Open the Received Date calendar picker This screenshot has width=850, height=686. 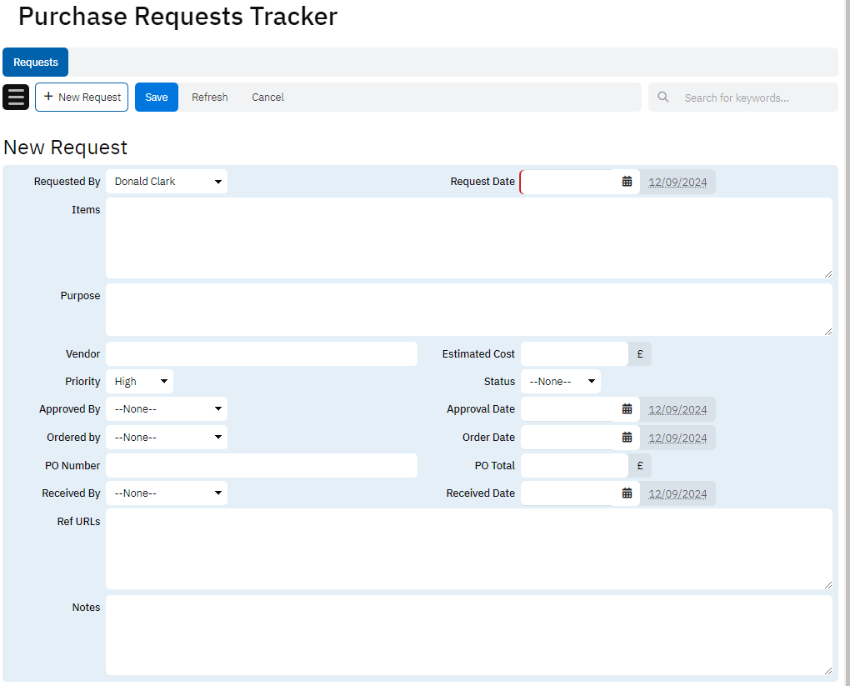[627, 493]
